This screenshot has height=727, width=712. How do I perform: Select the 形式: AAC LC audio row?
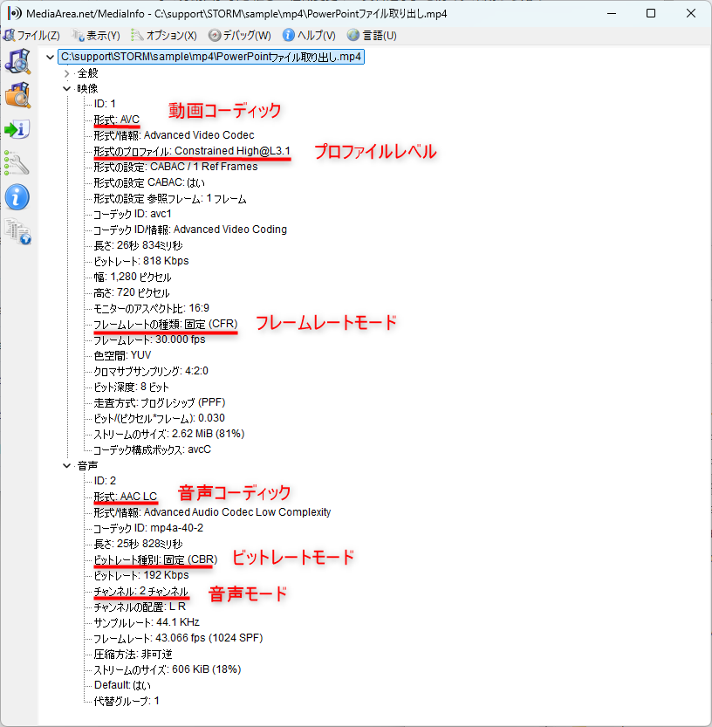coord(125,497)
